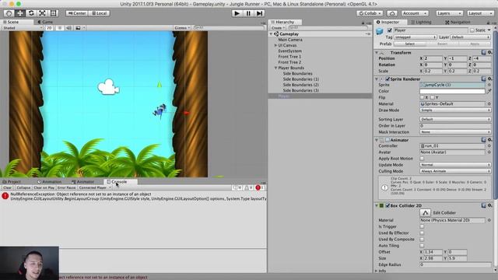Expand UI Canvas in Hierarchy
This screenshot has width=498, height=280.
click(275, 45)
